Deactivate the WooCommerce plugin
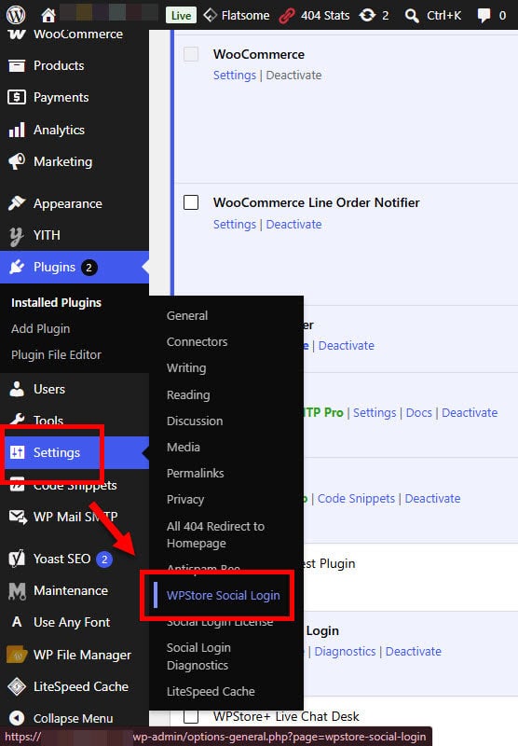 (x=293, y=76)
